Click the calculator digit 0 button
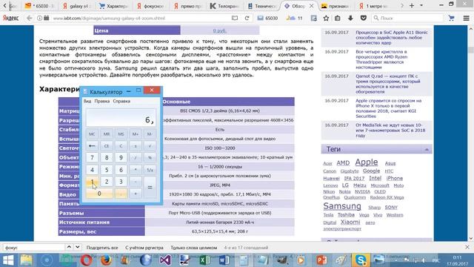This screenshot has height=267, width=474. coord(99,194)
